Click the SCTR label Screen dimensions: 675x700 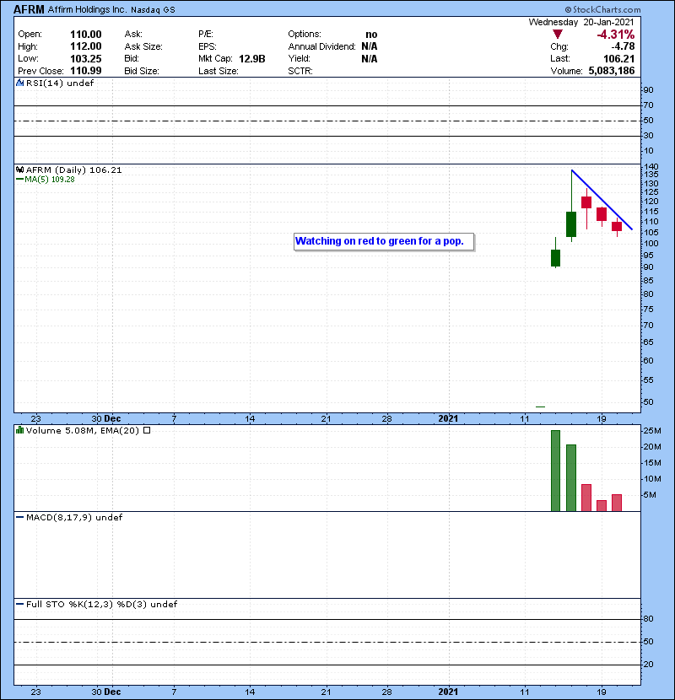tap(300, 71)
